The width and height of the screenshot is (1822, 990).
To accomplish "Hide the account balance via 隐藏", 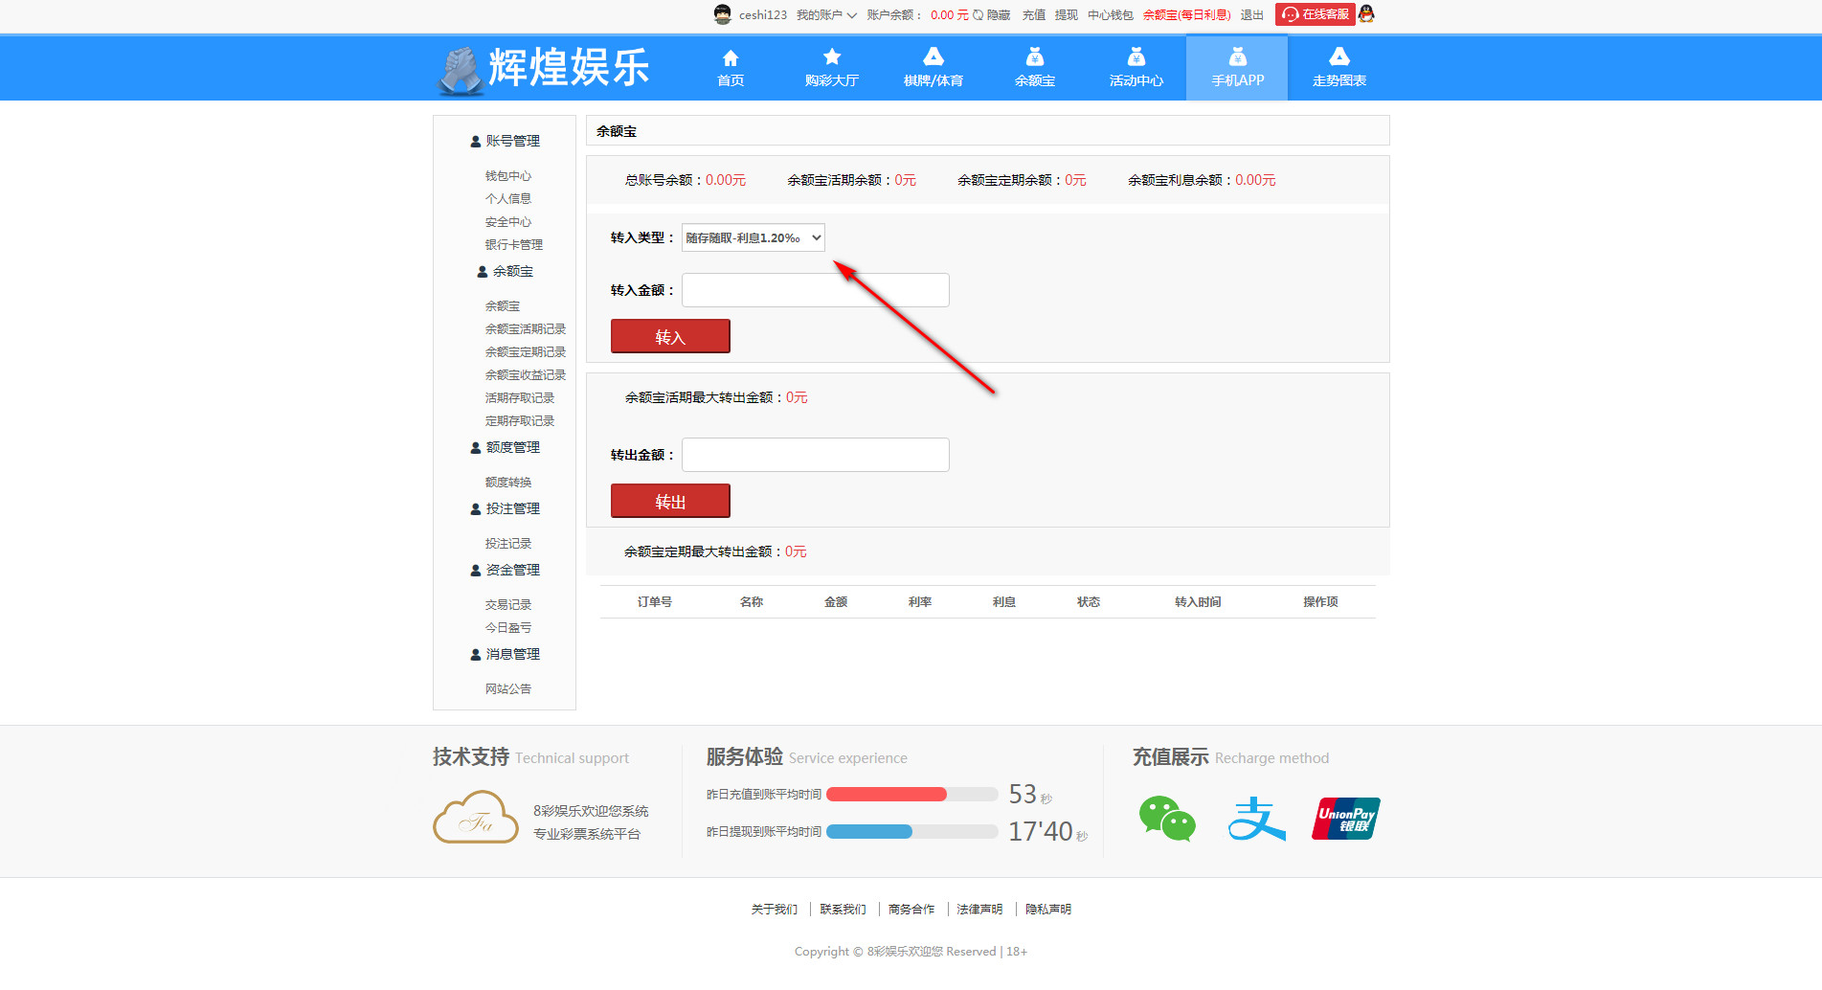I will point(998,15).
